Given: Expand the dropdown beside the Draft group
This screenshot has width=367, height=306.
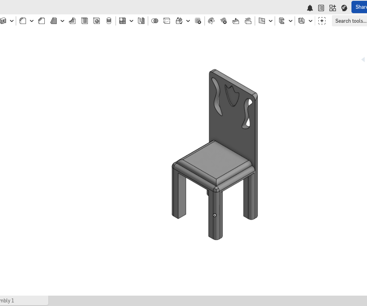Looking at the screenshot, I should tap(62, 21).
